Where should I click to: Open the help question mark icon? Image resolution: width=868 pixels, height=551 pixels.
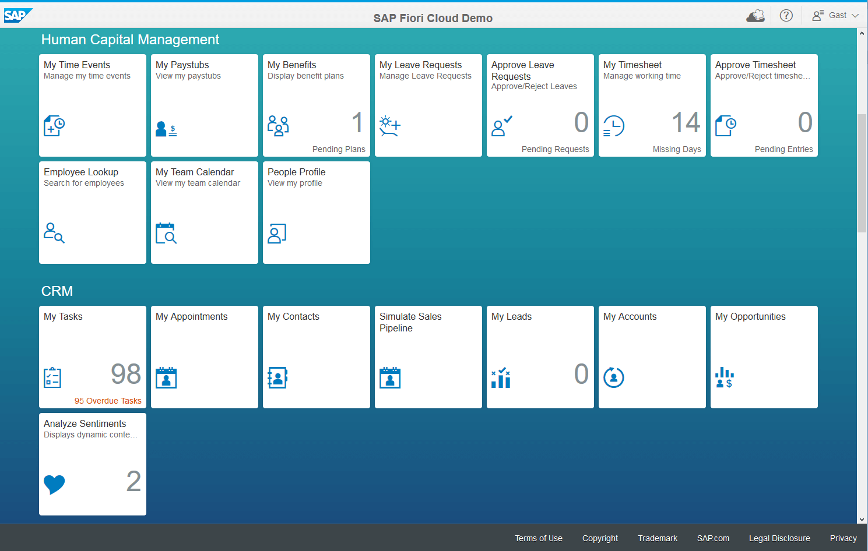click(786, 16)
